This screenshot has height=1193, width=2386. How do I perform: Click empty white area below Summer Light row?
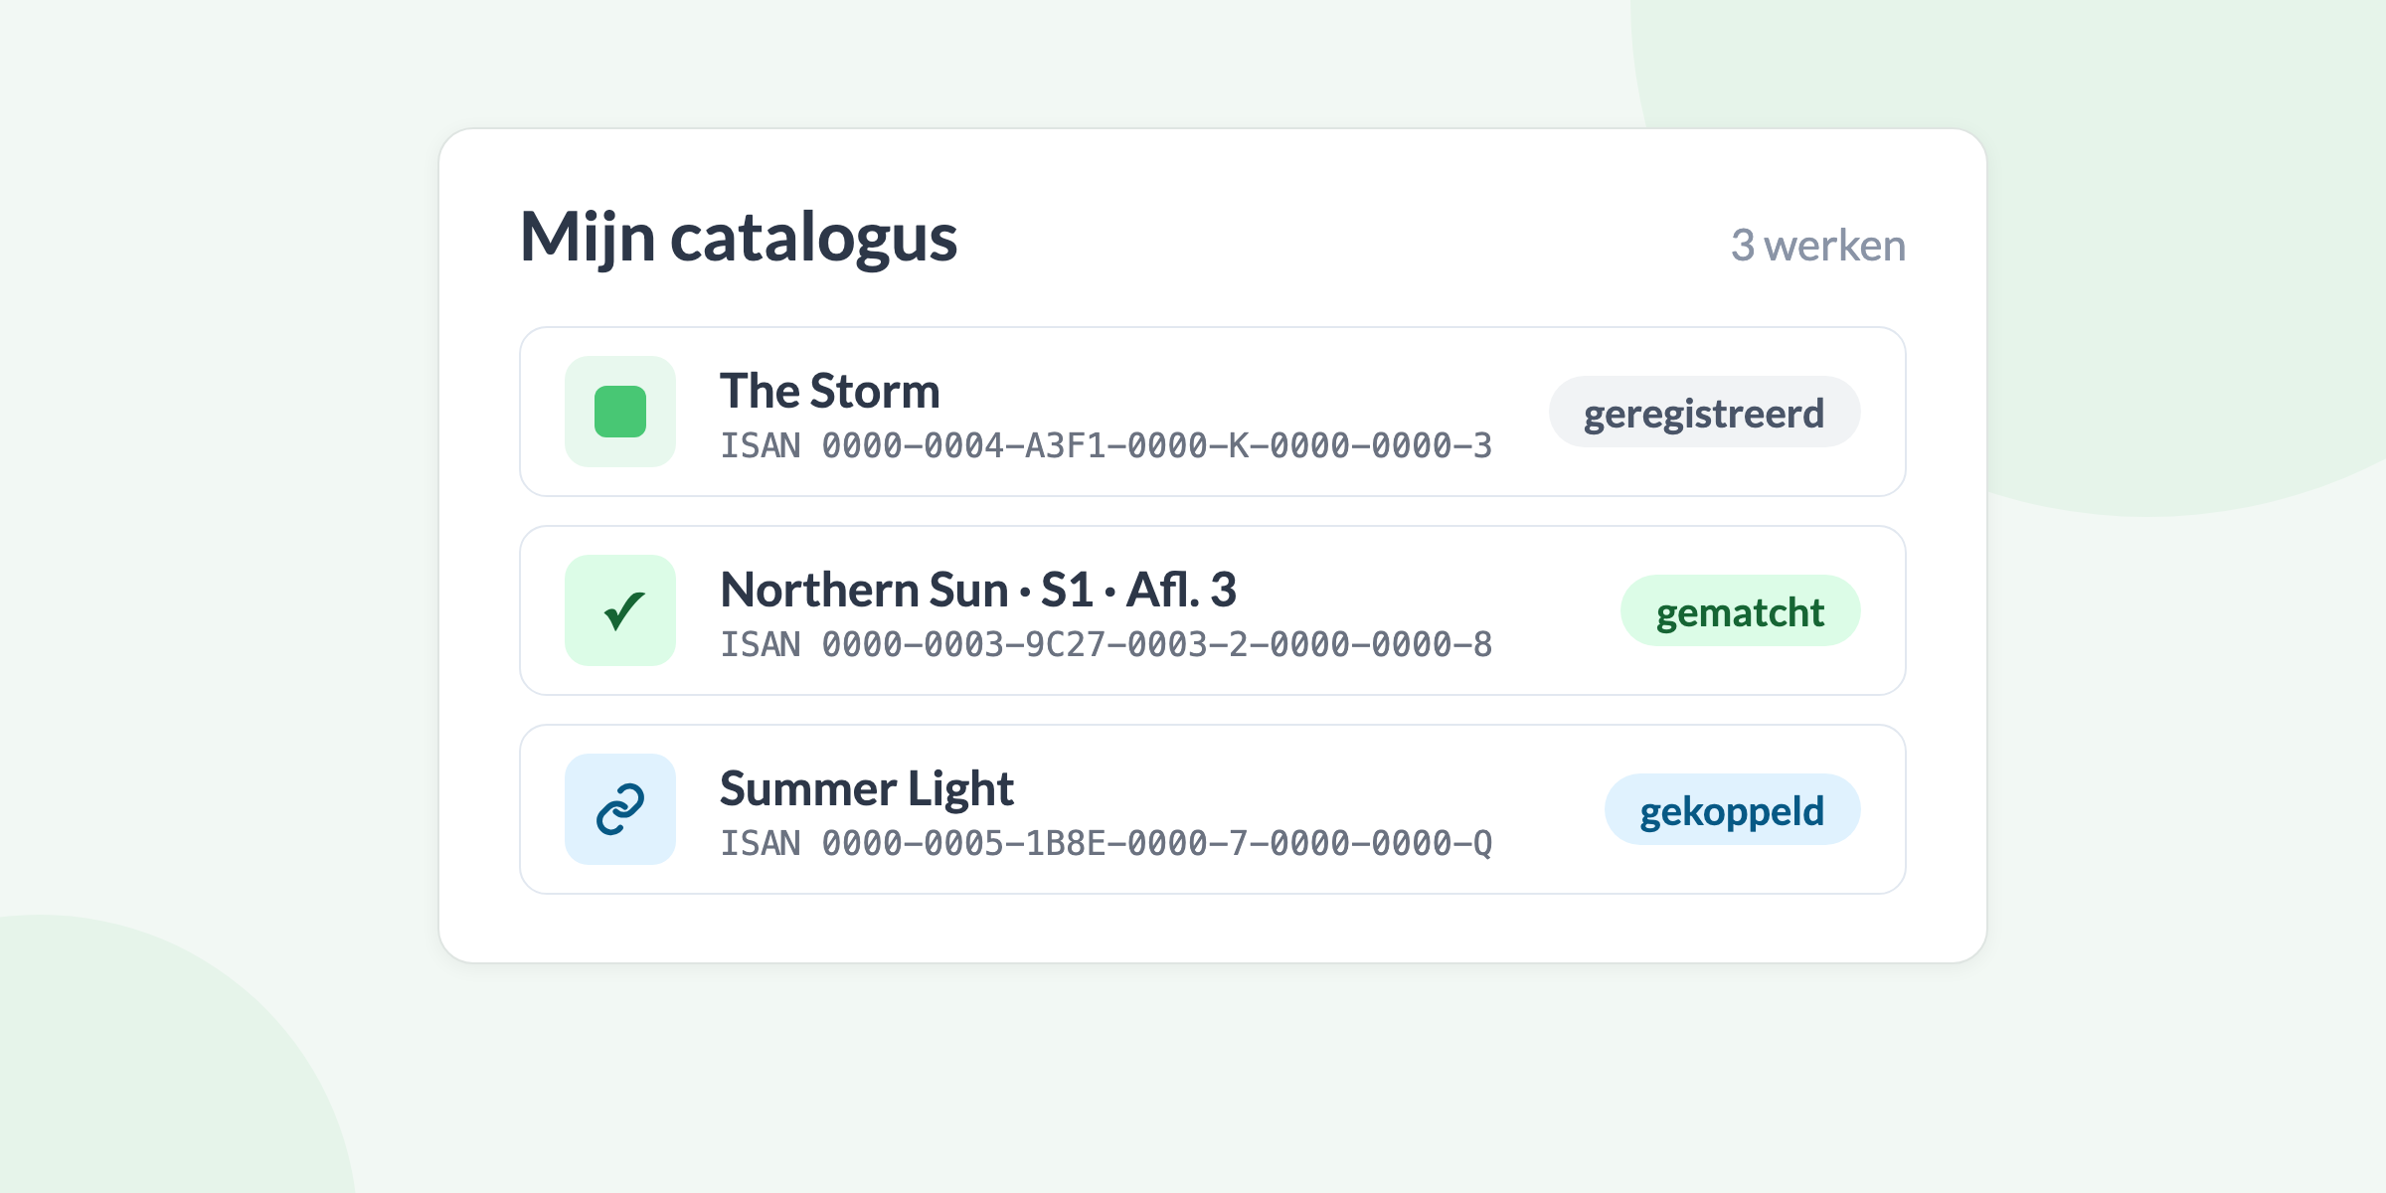pyautogui.click(x=1213, y=929)
